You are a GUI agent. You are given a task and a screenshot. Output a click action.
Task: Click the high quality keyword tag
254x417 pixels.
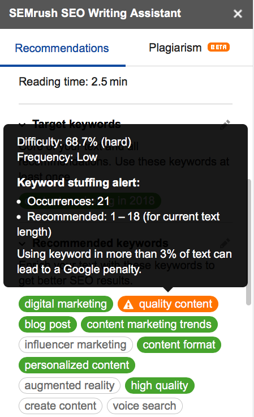tap(160, 385)
